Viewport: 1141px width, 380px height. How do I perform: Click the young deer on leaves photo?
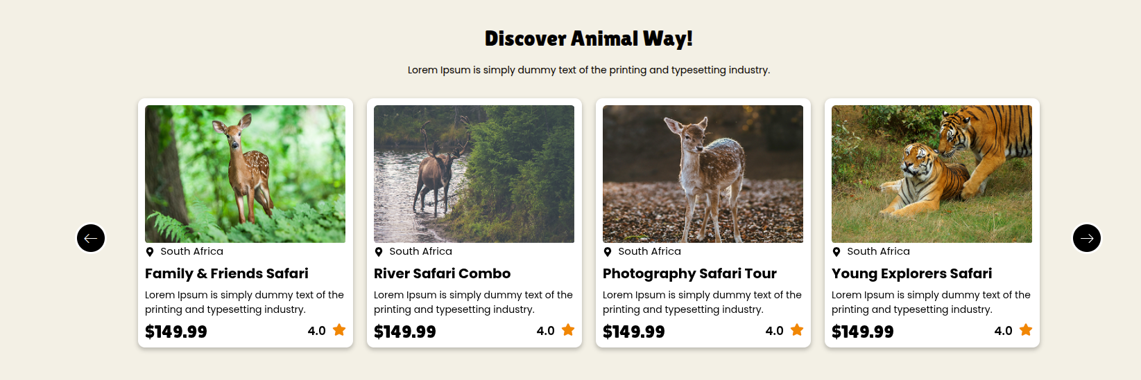point(703,174)
